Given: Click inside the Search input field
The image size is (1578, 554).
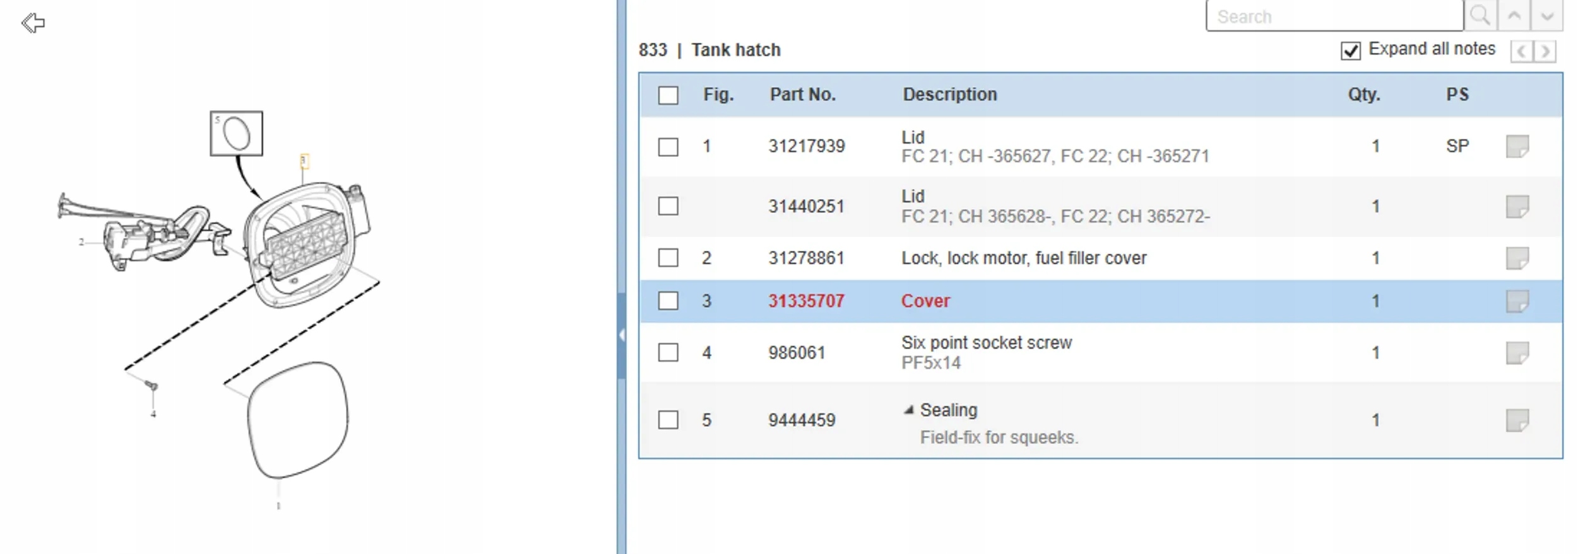Looking at the screenshot, I should 1334,16.
